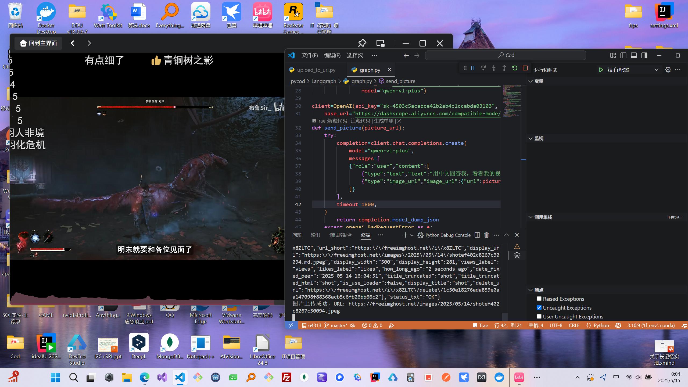Click the Windows Start button
The height and width of the screenshot is (387, 688).
click(x=55, y=377)
